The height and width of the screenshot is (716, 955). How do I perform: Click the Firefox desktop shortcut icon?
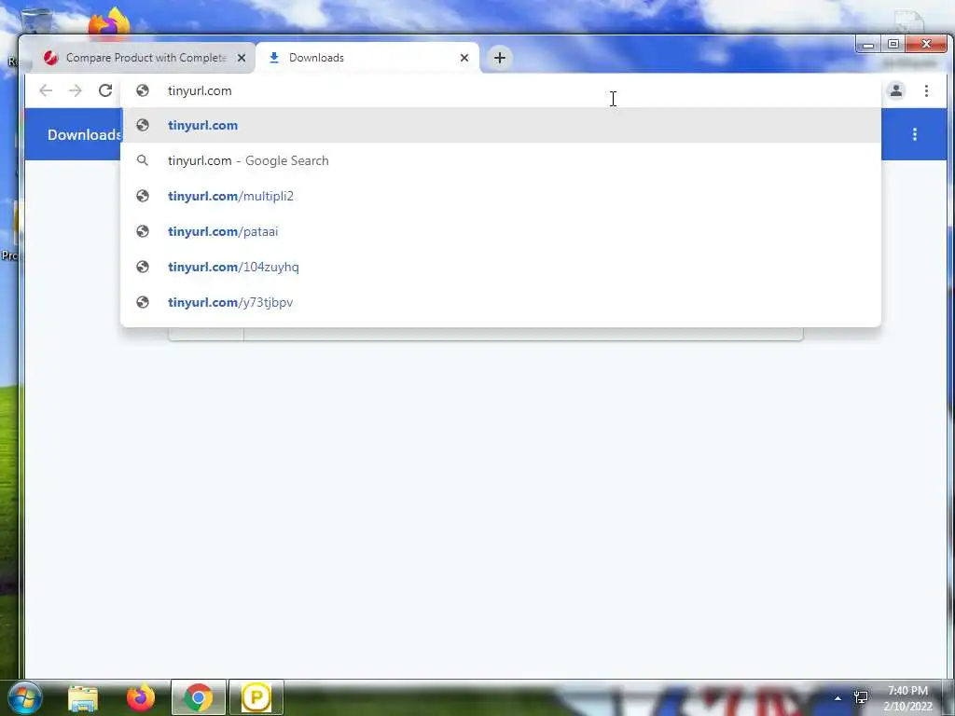pyautogui.click(x=109, y=22)
